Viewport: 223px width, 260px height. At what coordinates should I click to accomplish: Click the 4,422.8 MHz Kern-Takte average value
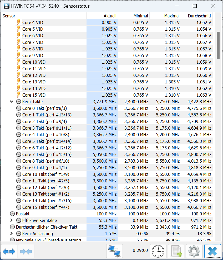tap(199, 101)
